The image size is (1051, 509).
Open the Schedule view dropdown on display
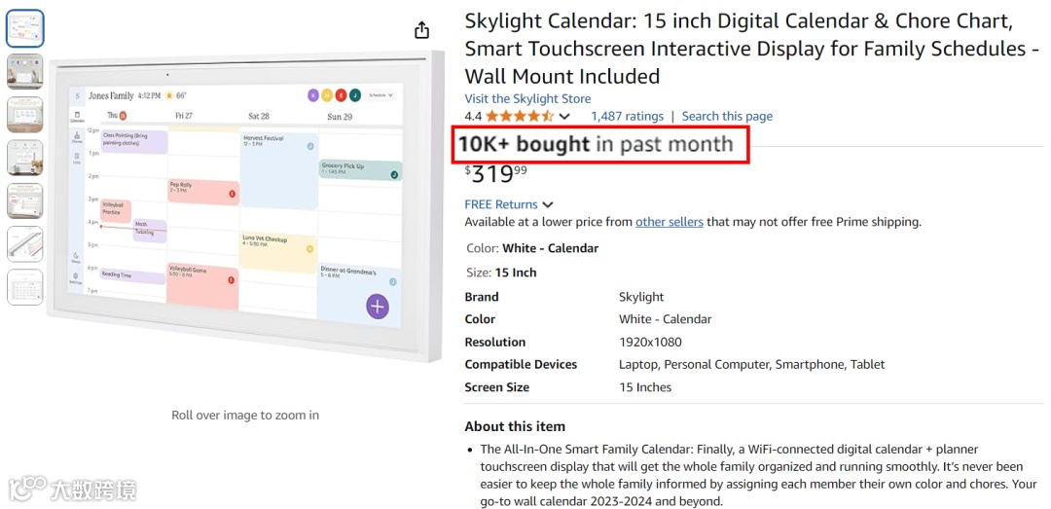coord(379,95)
